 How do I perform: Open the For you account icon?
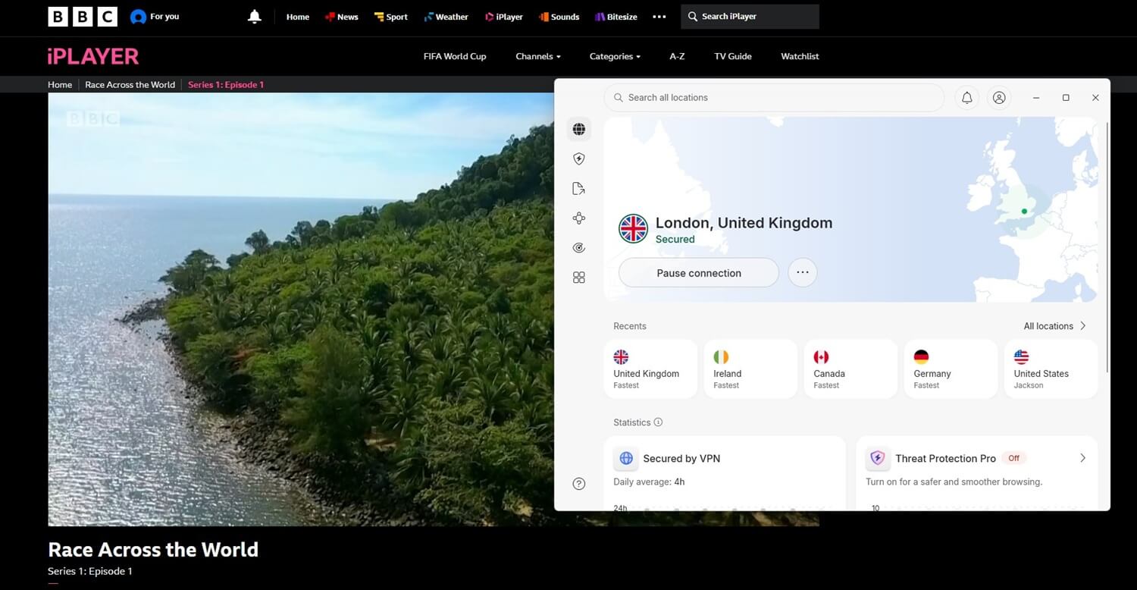[138, 17]
